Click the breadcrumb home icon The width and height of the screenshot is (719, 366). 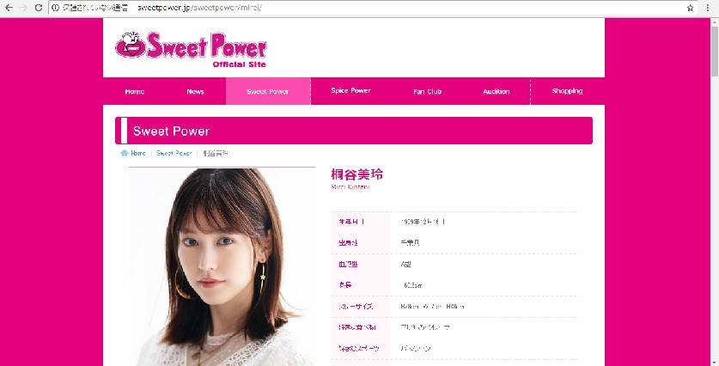pos(125,153)
